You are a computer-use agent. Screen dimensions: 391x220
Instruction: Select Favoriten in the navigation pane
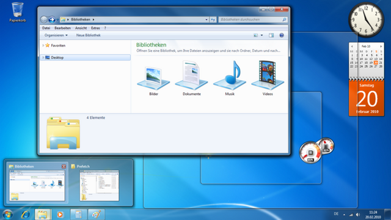(x=58, y=45)
